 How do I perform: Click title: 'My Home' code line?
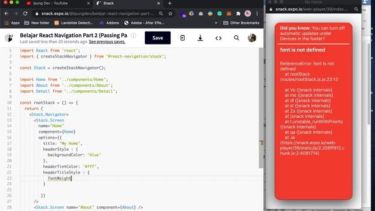[63, 143]
